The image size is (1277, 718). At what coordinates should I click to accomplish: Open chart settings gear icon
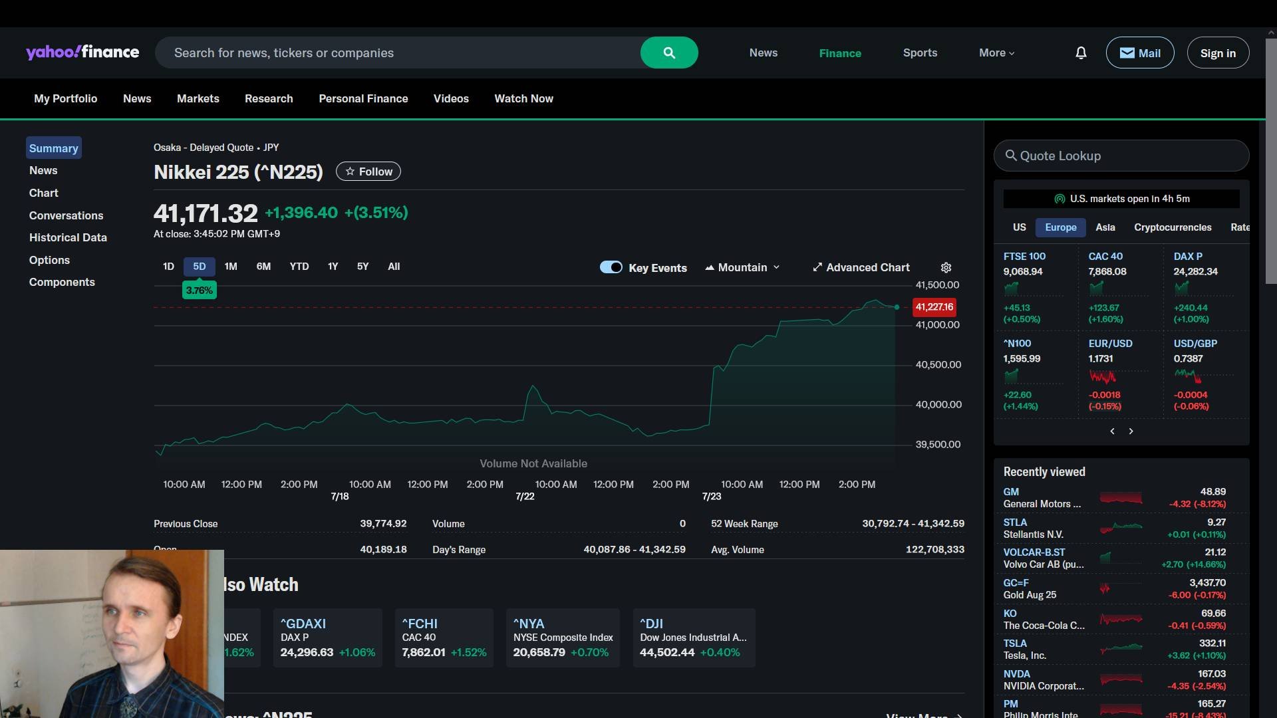point(946,267)
